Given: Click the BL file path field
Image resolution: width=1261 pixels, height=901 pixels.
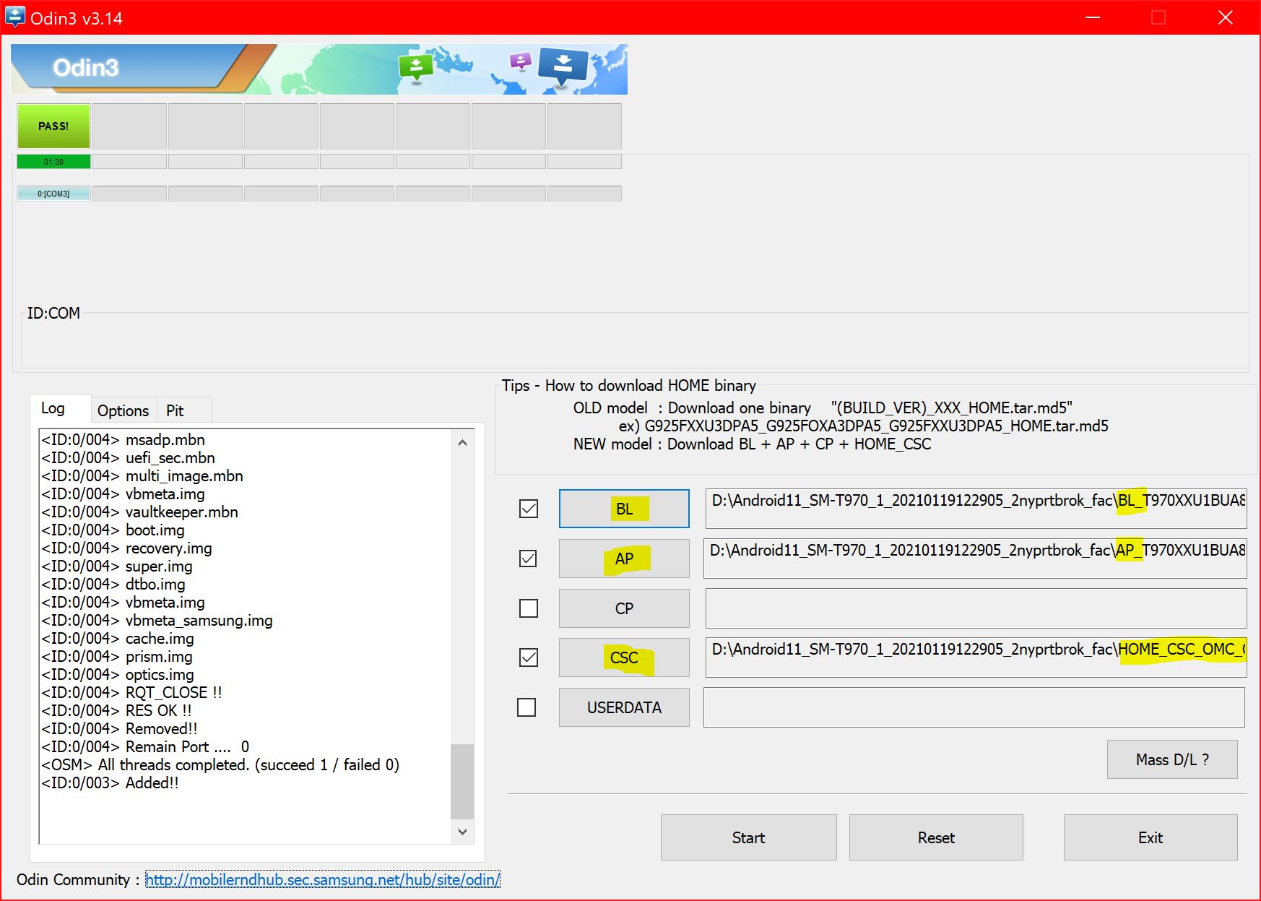Looking at the screenshot, I should click(976, 508).
